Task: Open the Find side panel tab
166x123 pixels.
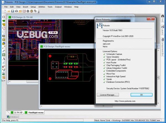Action: [x=163, y=18]
